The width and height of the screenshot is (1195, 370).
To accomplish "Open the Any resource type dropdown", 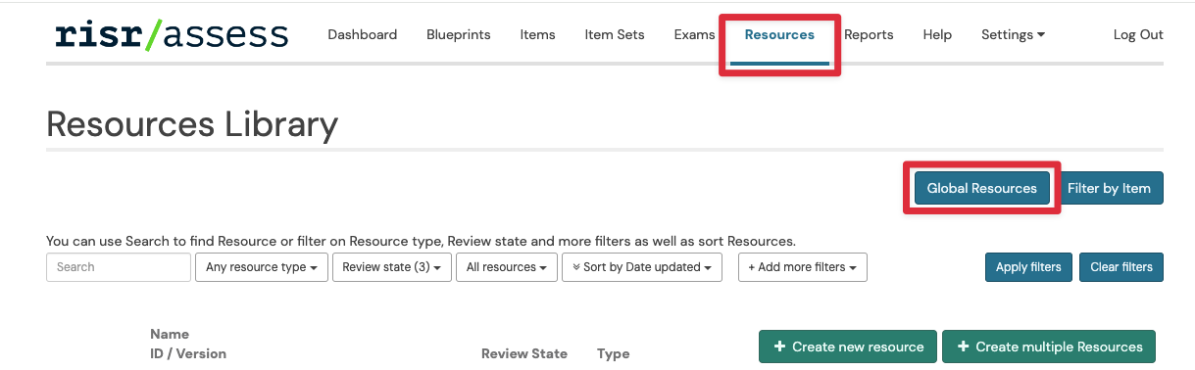I will [262, 267].
